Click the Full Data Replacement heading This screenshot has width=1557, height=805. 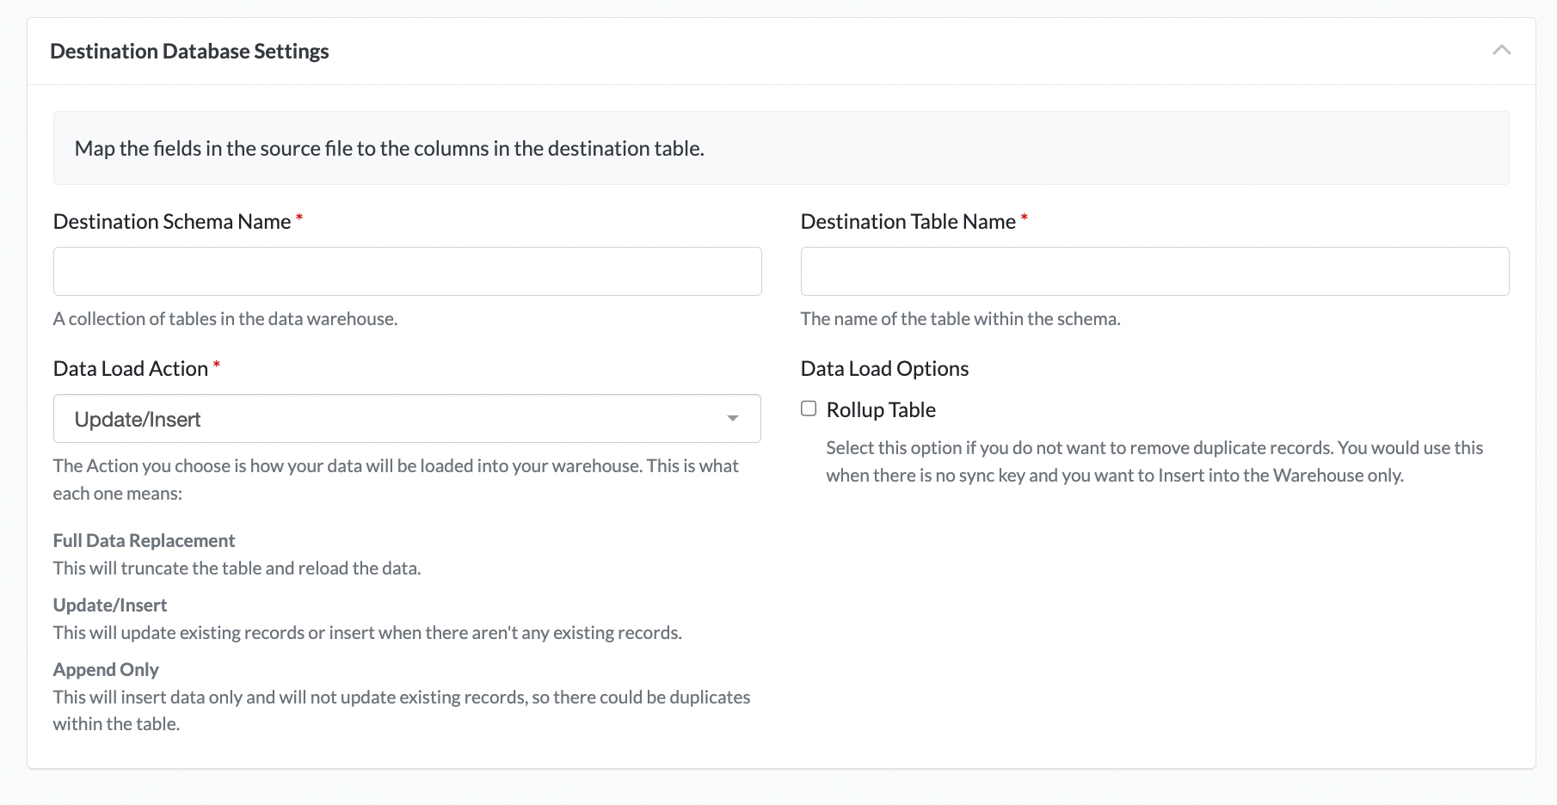click(x=144, y=541)
